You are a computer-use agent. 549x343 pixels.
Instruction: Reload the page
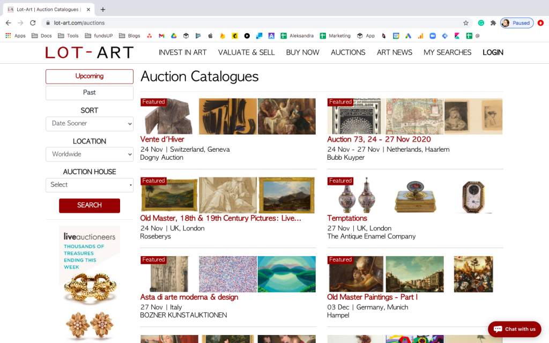pos(33,23)
